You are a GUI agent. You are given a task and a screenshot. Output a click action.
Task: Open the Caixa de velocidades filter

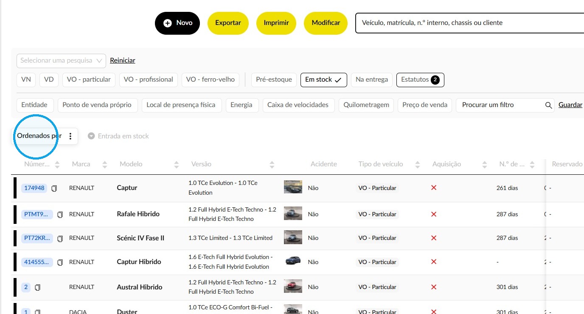[298, 105]
